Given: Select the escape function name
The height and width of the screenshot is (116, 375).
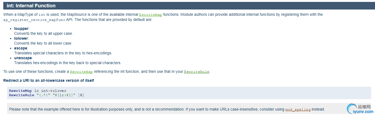Looking at the screenshot, I should click(x=21, y=48).
